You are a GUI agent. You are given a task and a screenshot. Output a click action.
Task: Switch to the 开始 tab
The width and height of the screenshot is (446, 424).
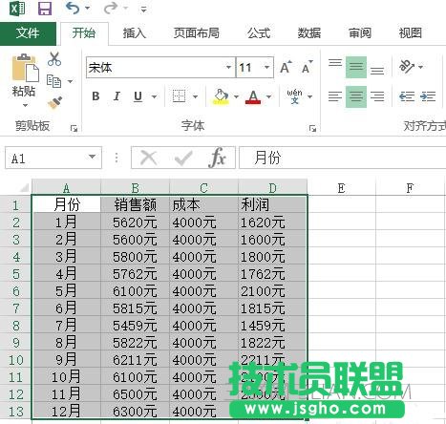pyautogui.click(x=84, y=33)
